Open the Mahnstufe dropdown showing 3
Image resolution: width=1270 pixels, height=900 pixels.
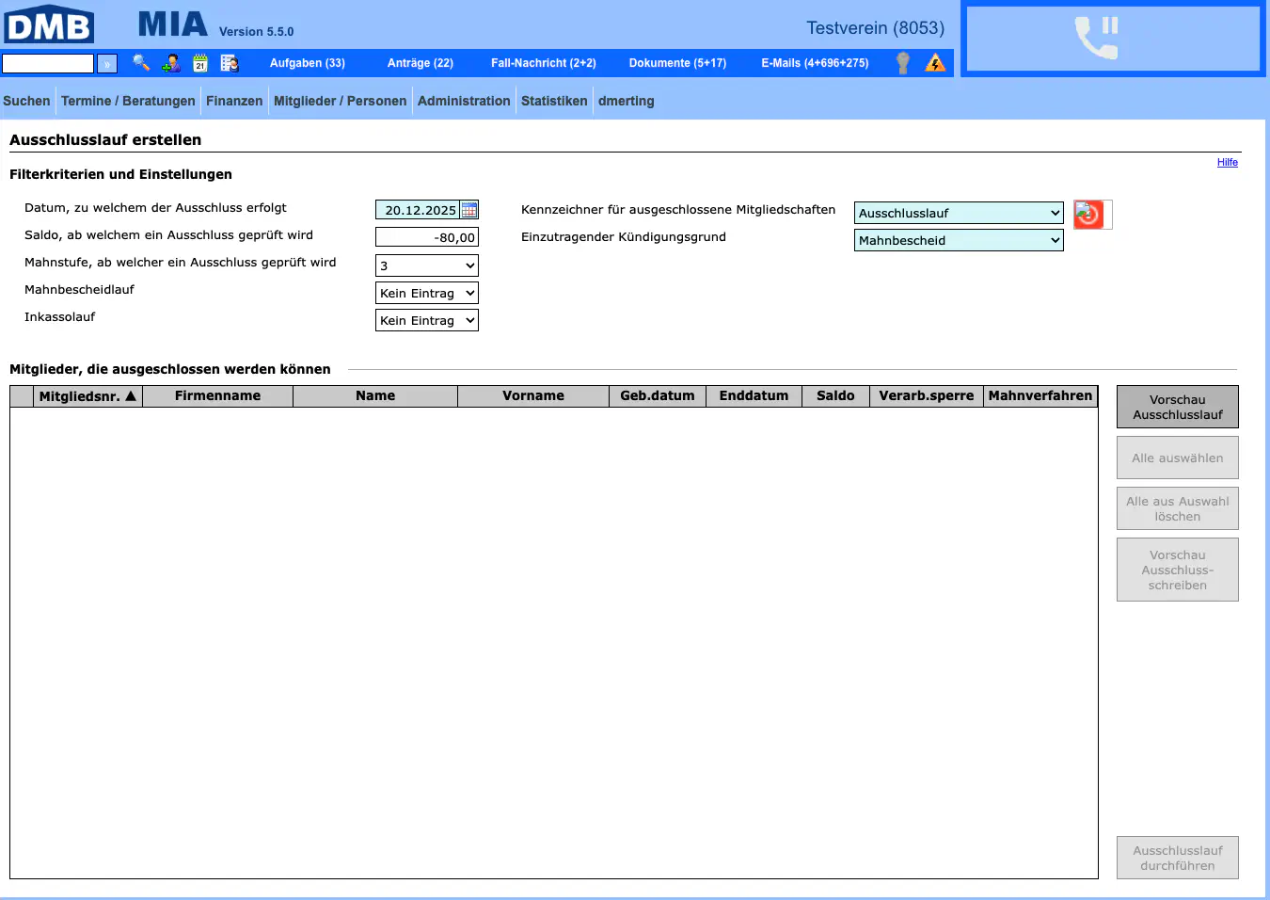[426, 265]
